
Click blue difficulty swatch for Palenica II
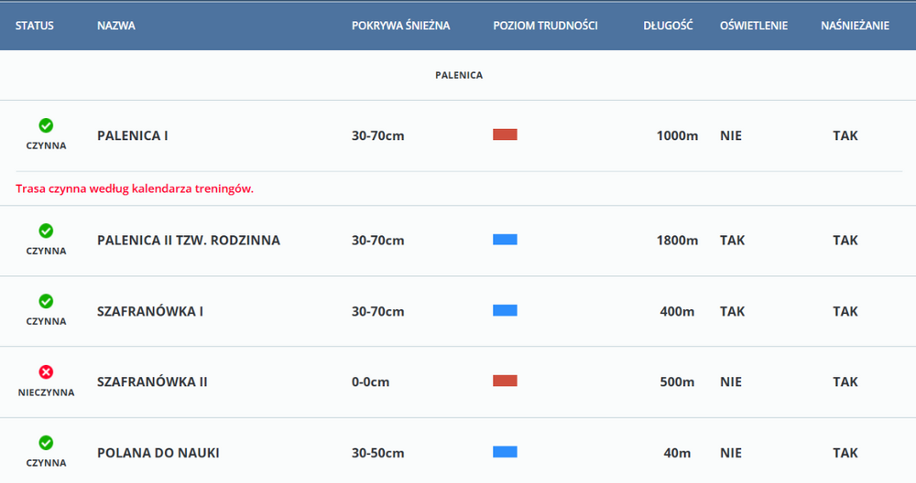(505, 240)
